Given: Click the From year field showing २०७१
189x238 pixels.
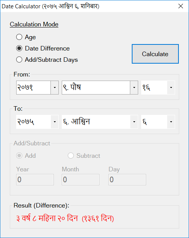Looking at the screenshot, I should [34, 88].
